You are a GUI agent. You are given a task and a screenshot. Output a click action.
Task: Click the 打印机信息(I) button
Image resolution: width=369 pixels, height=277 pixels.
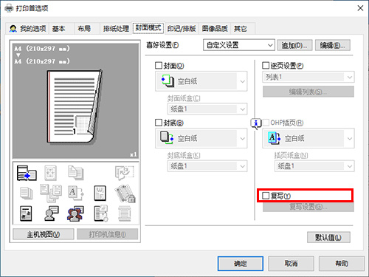point(107,234)
